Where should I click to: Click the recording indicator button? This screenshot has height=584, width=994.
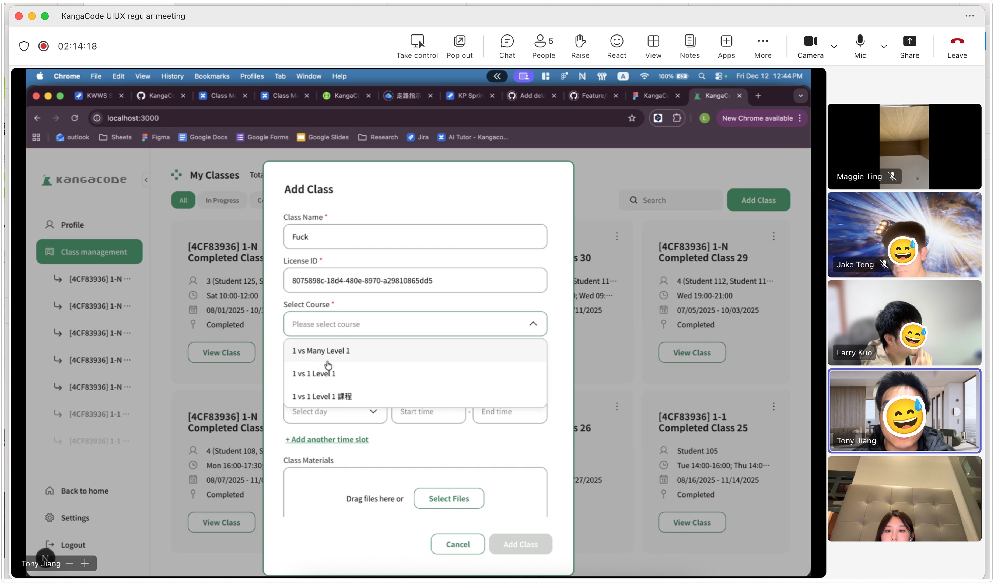[43, 46]
